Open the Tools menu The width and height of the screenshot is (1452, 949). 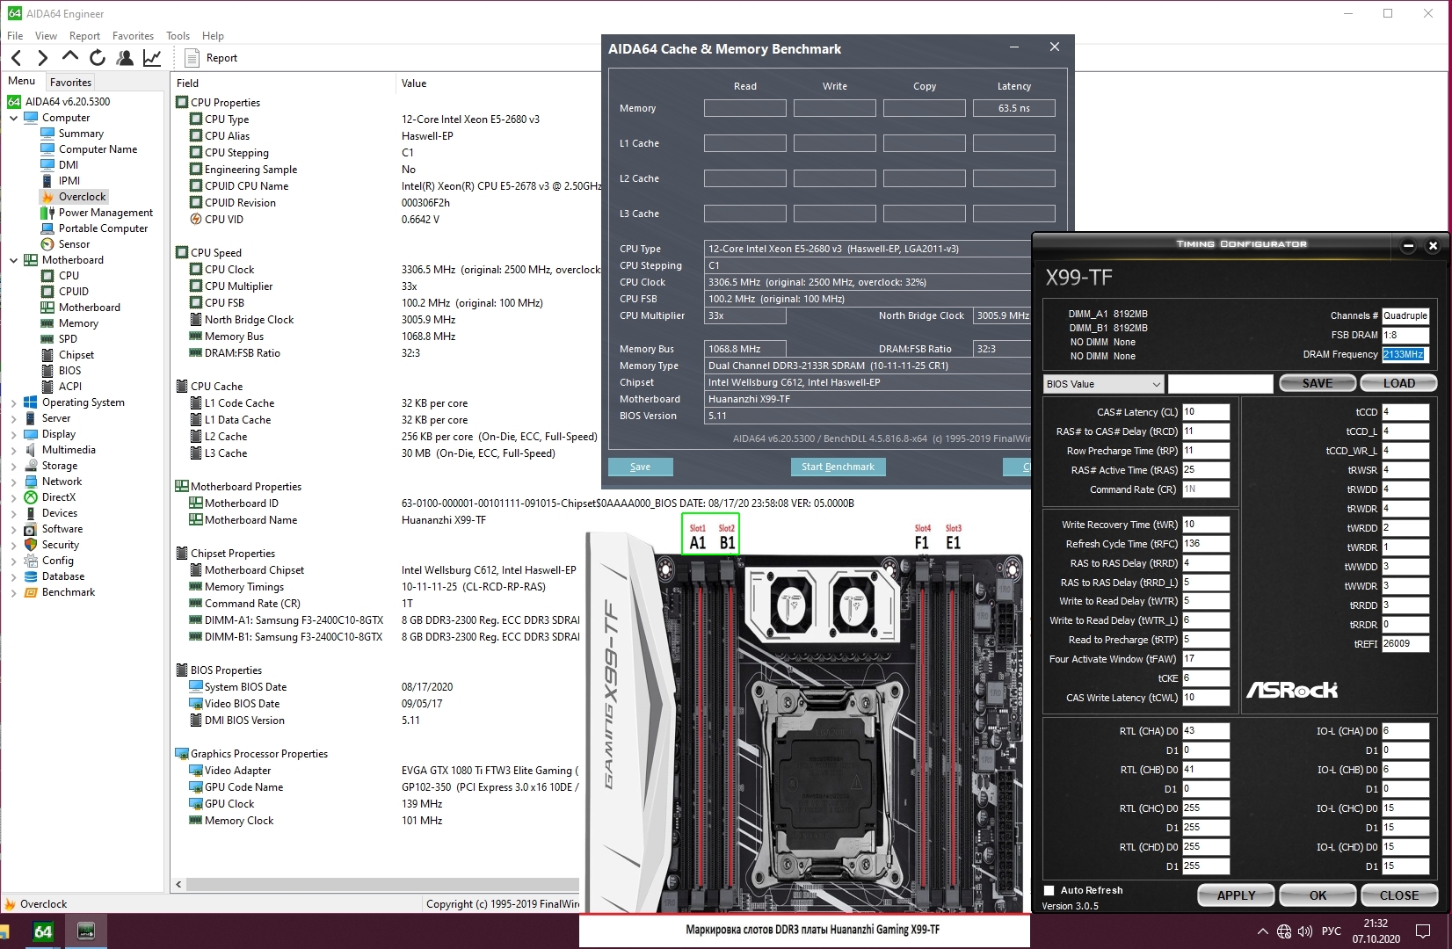click(x=178, y=36)
